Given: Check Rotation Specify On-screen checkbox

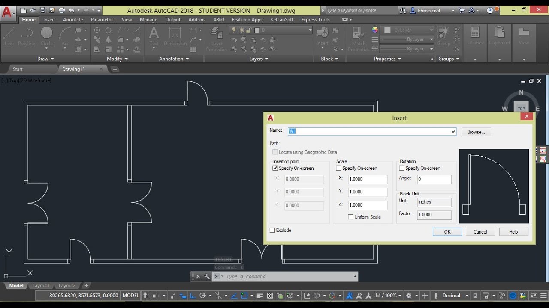Looking at the screenshot, I should point(401,168).
